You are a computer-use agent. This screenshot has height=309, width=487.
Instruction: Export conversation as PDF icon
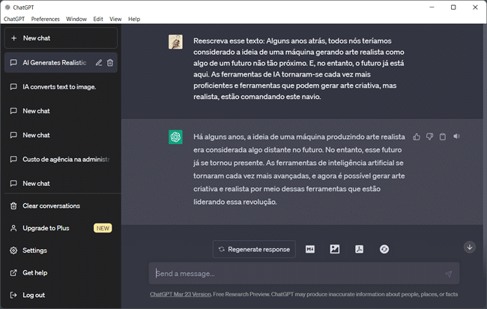(360, 249)
